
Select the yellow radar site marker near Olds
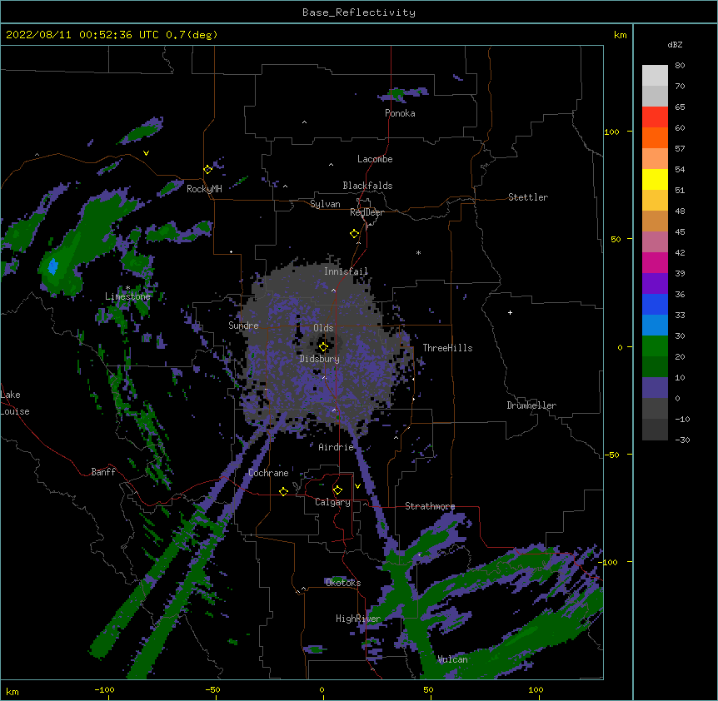323,347
